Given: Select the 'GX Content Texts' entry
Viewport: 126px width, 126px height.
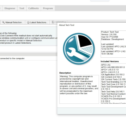Looking at the screenshot, I should [113, 79].
